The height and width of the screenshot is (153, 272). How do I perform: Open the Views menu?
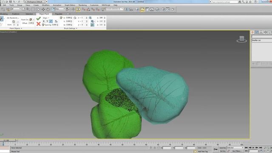[x=28, y=5]
